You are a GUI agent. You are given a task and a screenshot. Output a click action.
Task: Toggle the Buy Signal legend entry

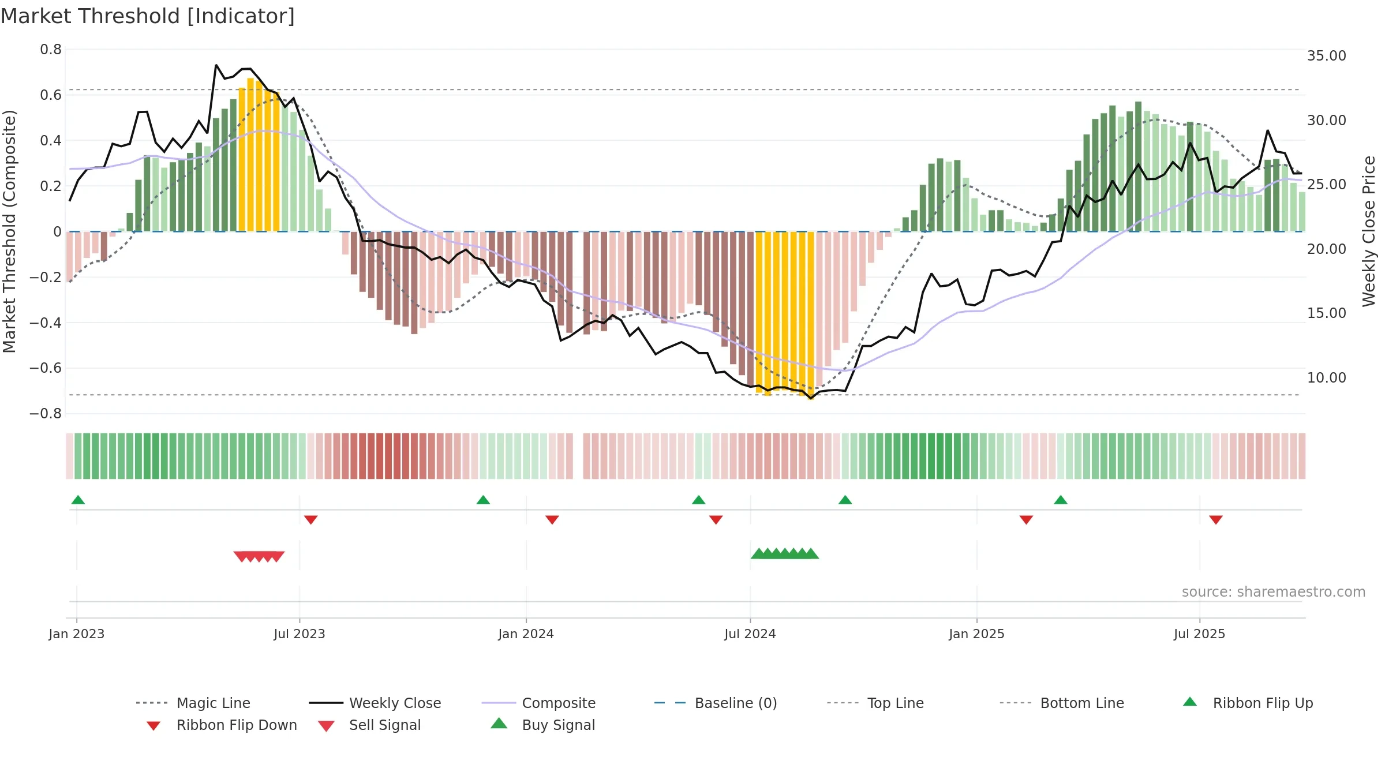coord(542,725)
